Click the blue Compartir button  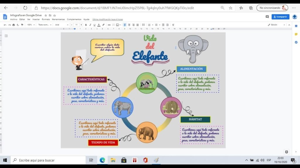280,17
